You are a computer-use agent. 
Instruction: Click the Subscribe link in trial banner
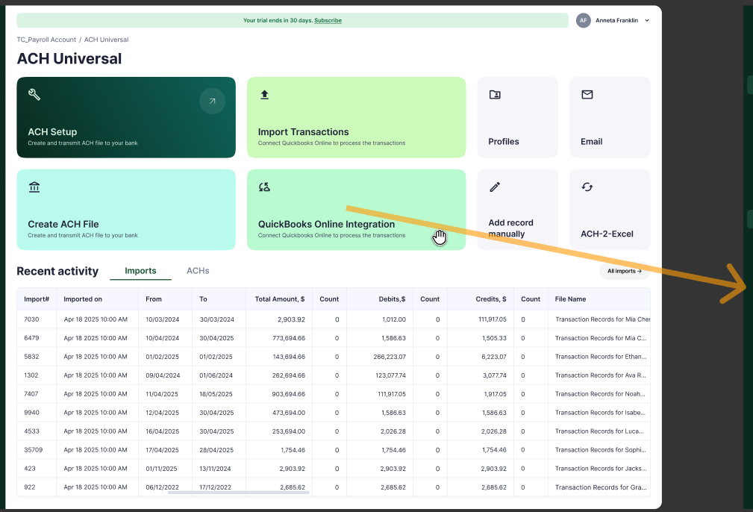328,20
